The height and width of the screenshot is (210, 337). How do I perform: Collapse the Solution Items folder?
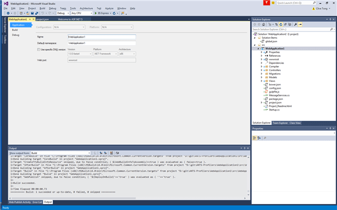click(255, 38)
